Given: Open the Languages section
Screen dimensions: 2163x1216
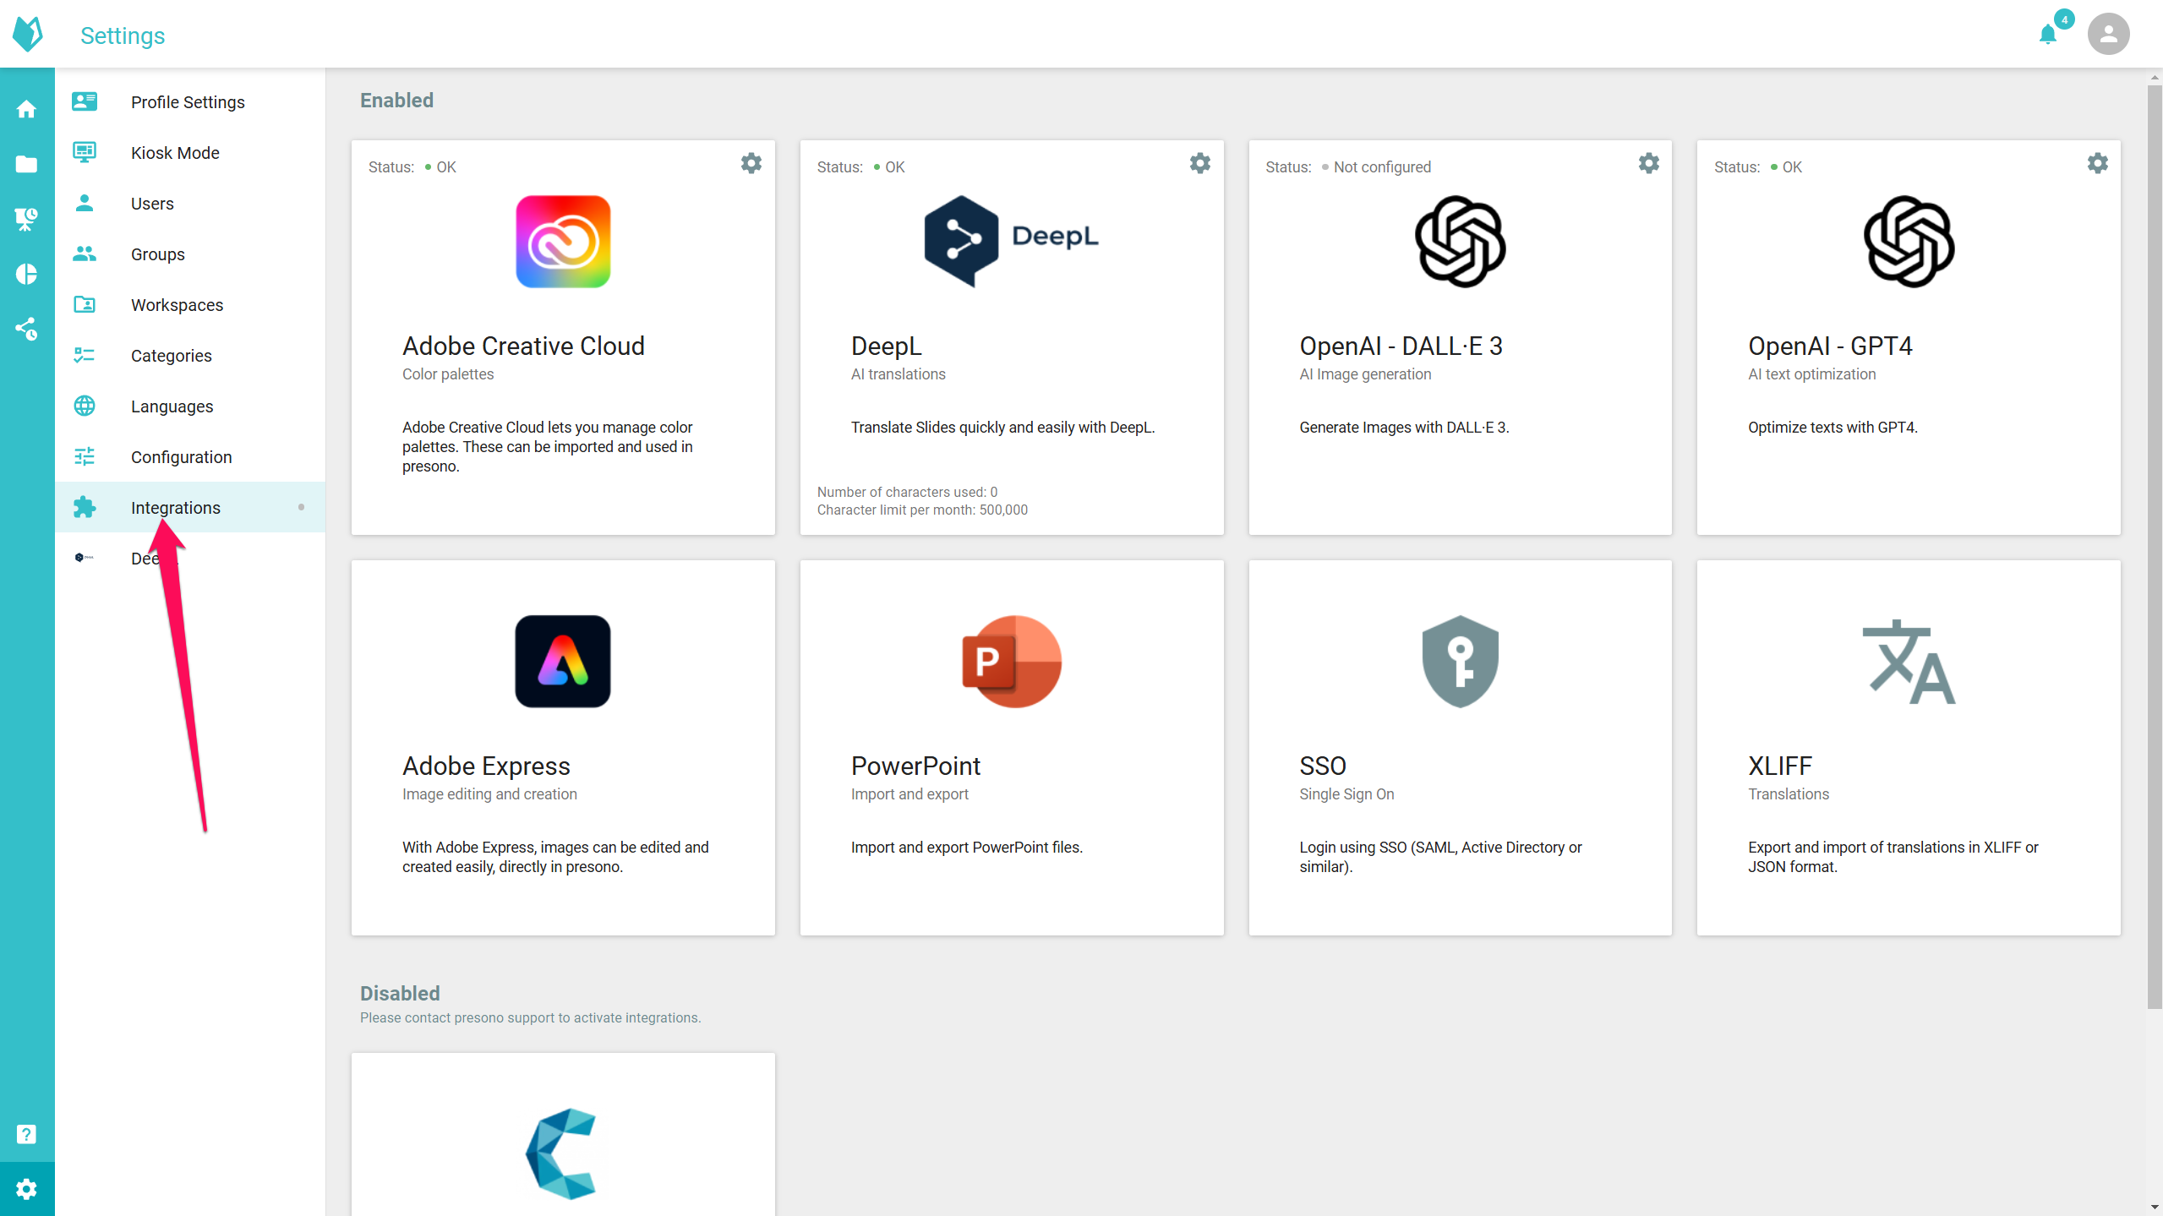Looking at the screenshot, I should pyautogui.click(x=190, y=406).
